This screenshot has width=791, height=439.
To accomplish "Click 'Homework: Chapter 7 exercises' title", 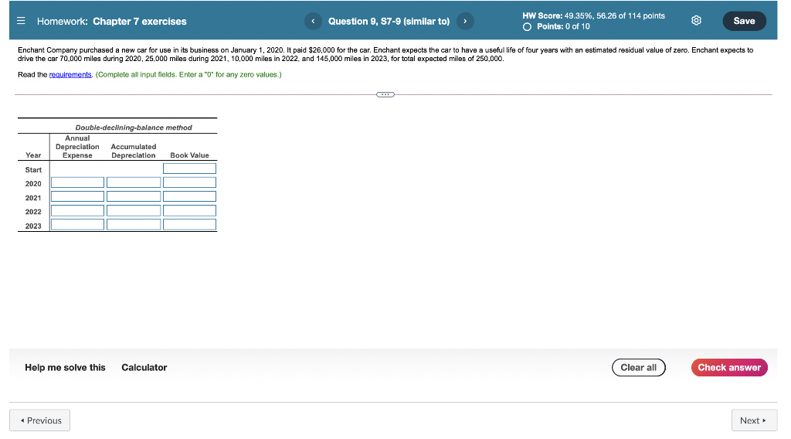I will point(111,21).
